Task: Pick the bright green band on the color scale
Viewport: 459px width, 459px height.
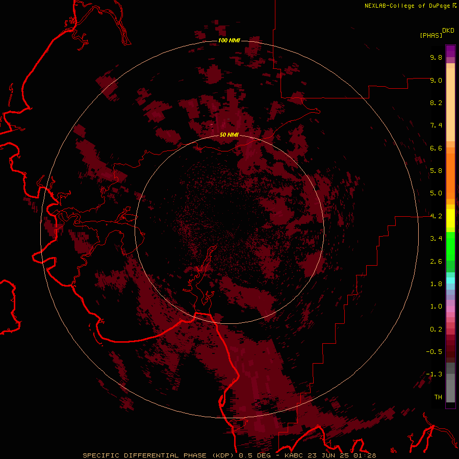Action: click(450, 246)
